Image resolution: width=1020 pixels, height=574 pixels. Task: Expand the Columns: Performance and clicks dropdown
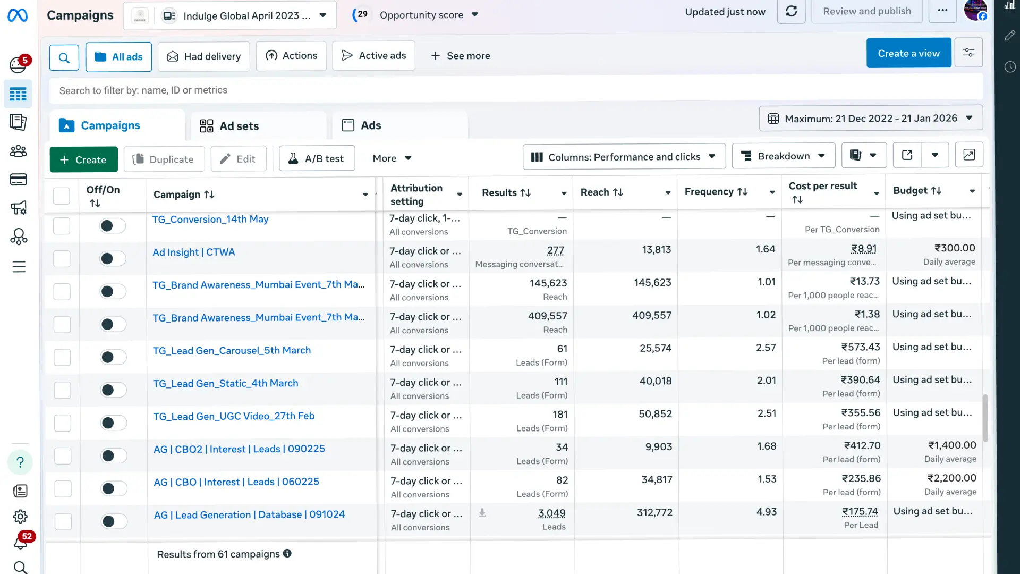[624, 157]
